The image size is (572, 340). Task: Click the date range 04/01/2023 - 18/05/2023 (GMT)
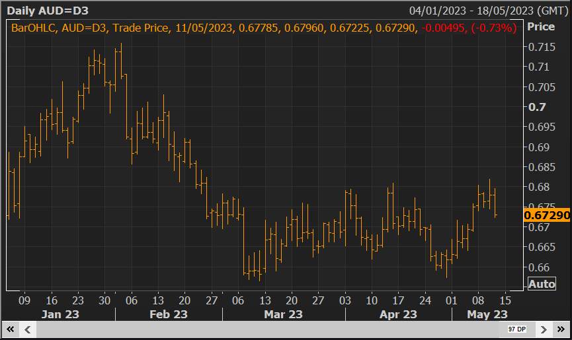point(489,11)
